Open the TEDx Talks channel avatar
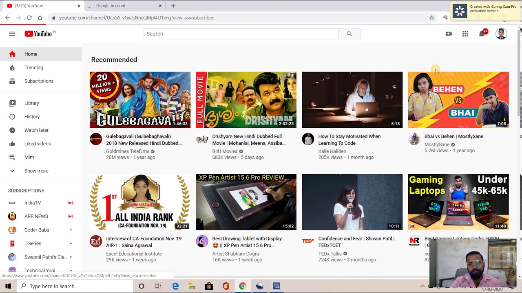Viewport: 522px width, 293px height. click(x=308, y=241)
